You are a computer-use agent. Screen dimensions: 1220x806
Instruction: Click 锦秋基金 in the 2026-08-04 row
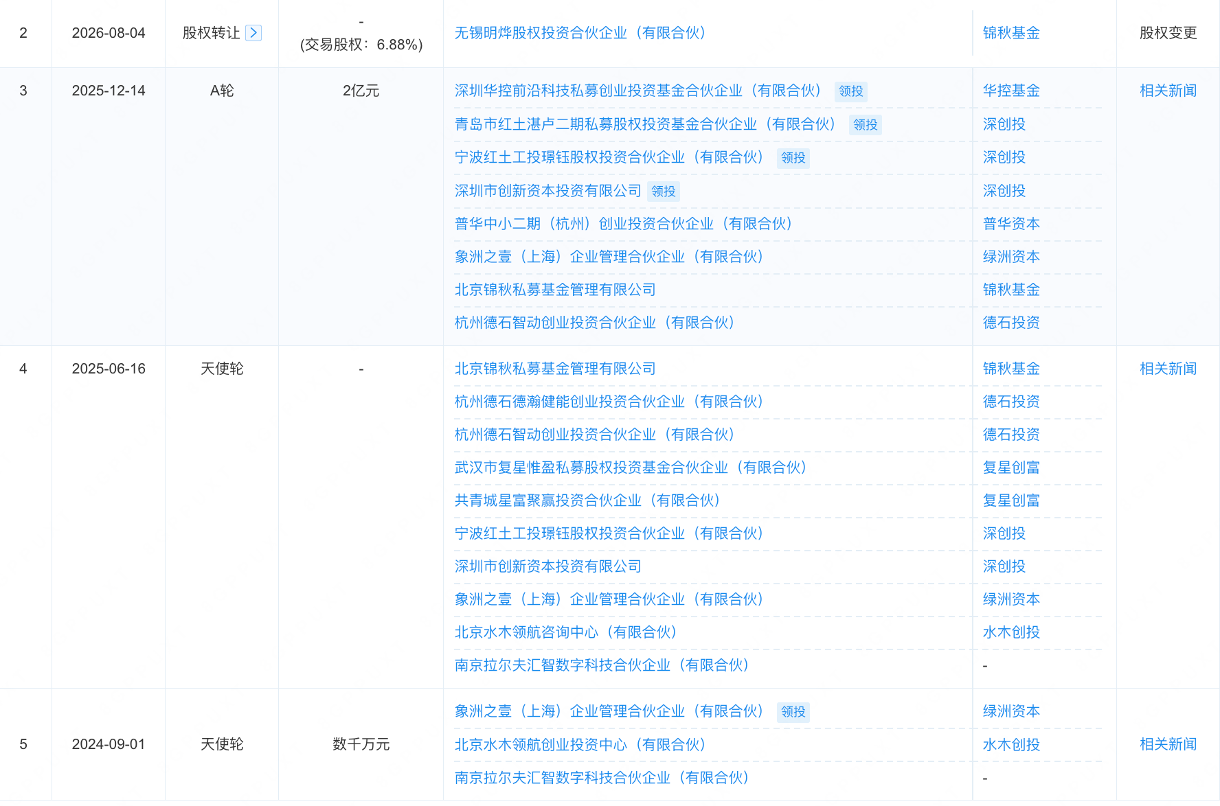point(1011,33)
